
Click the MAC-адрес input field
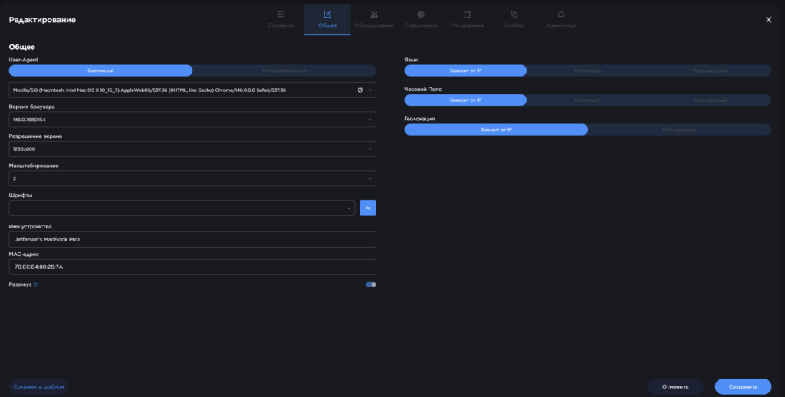tap(192, 267)
